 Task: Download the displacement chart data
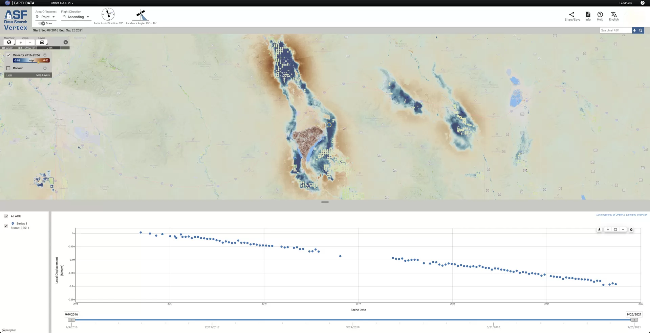click(599, 230)
